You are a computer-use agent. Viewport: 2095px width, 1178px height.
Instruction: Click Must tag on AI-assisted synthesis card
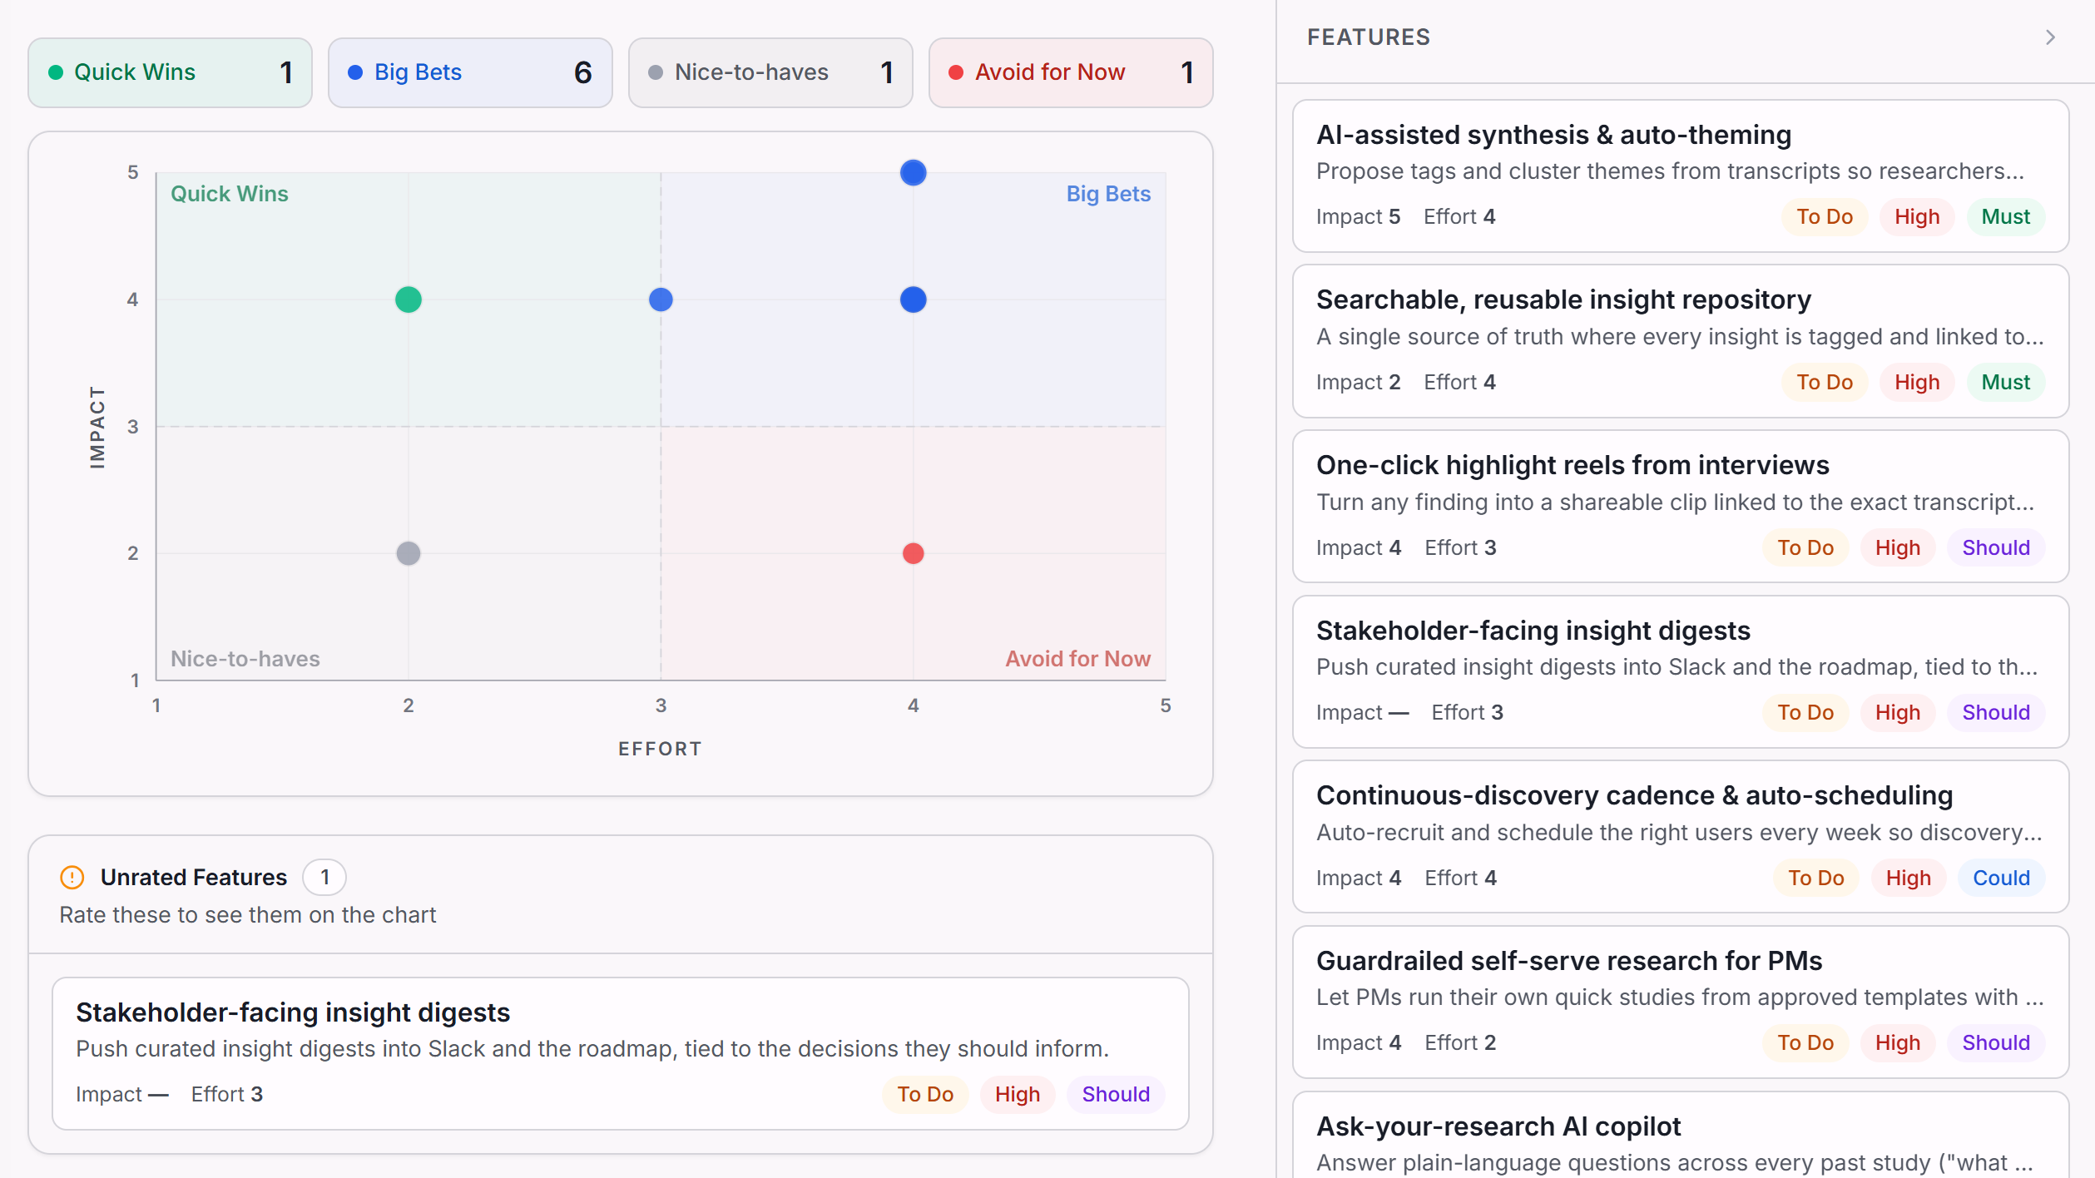click(2006, 217)
